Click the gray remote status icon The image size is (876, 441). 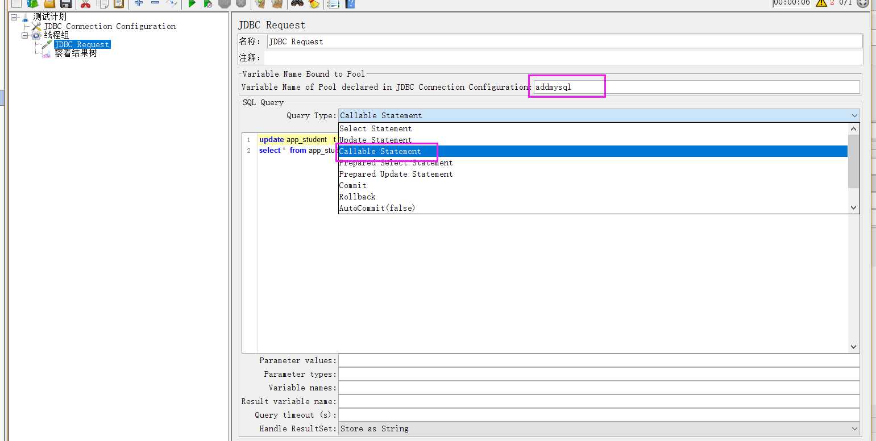(x=862, y=3)
